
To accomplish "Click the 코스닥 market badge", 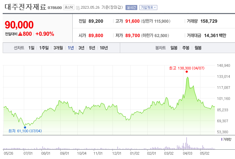I will [x=69, y=7].
